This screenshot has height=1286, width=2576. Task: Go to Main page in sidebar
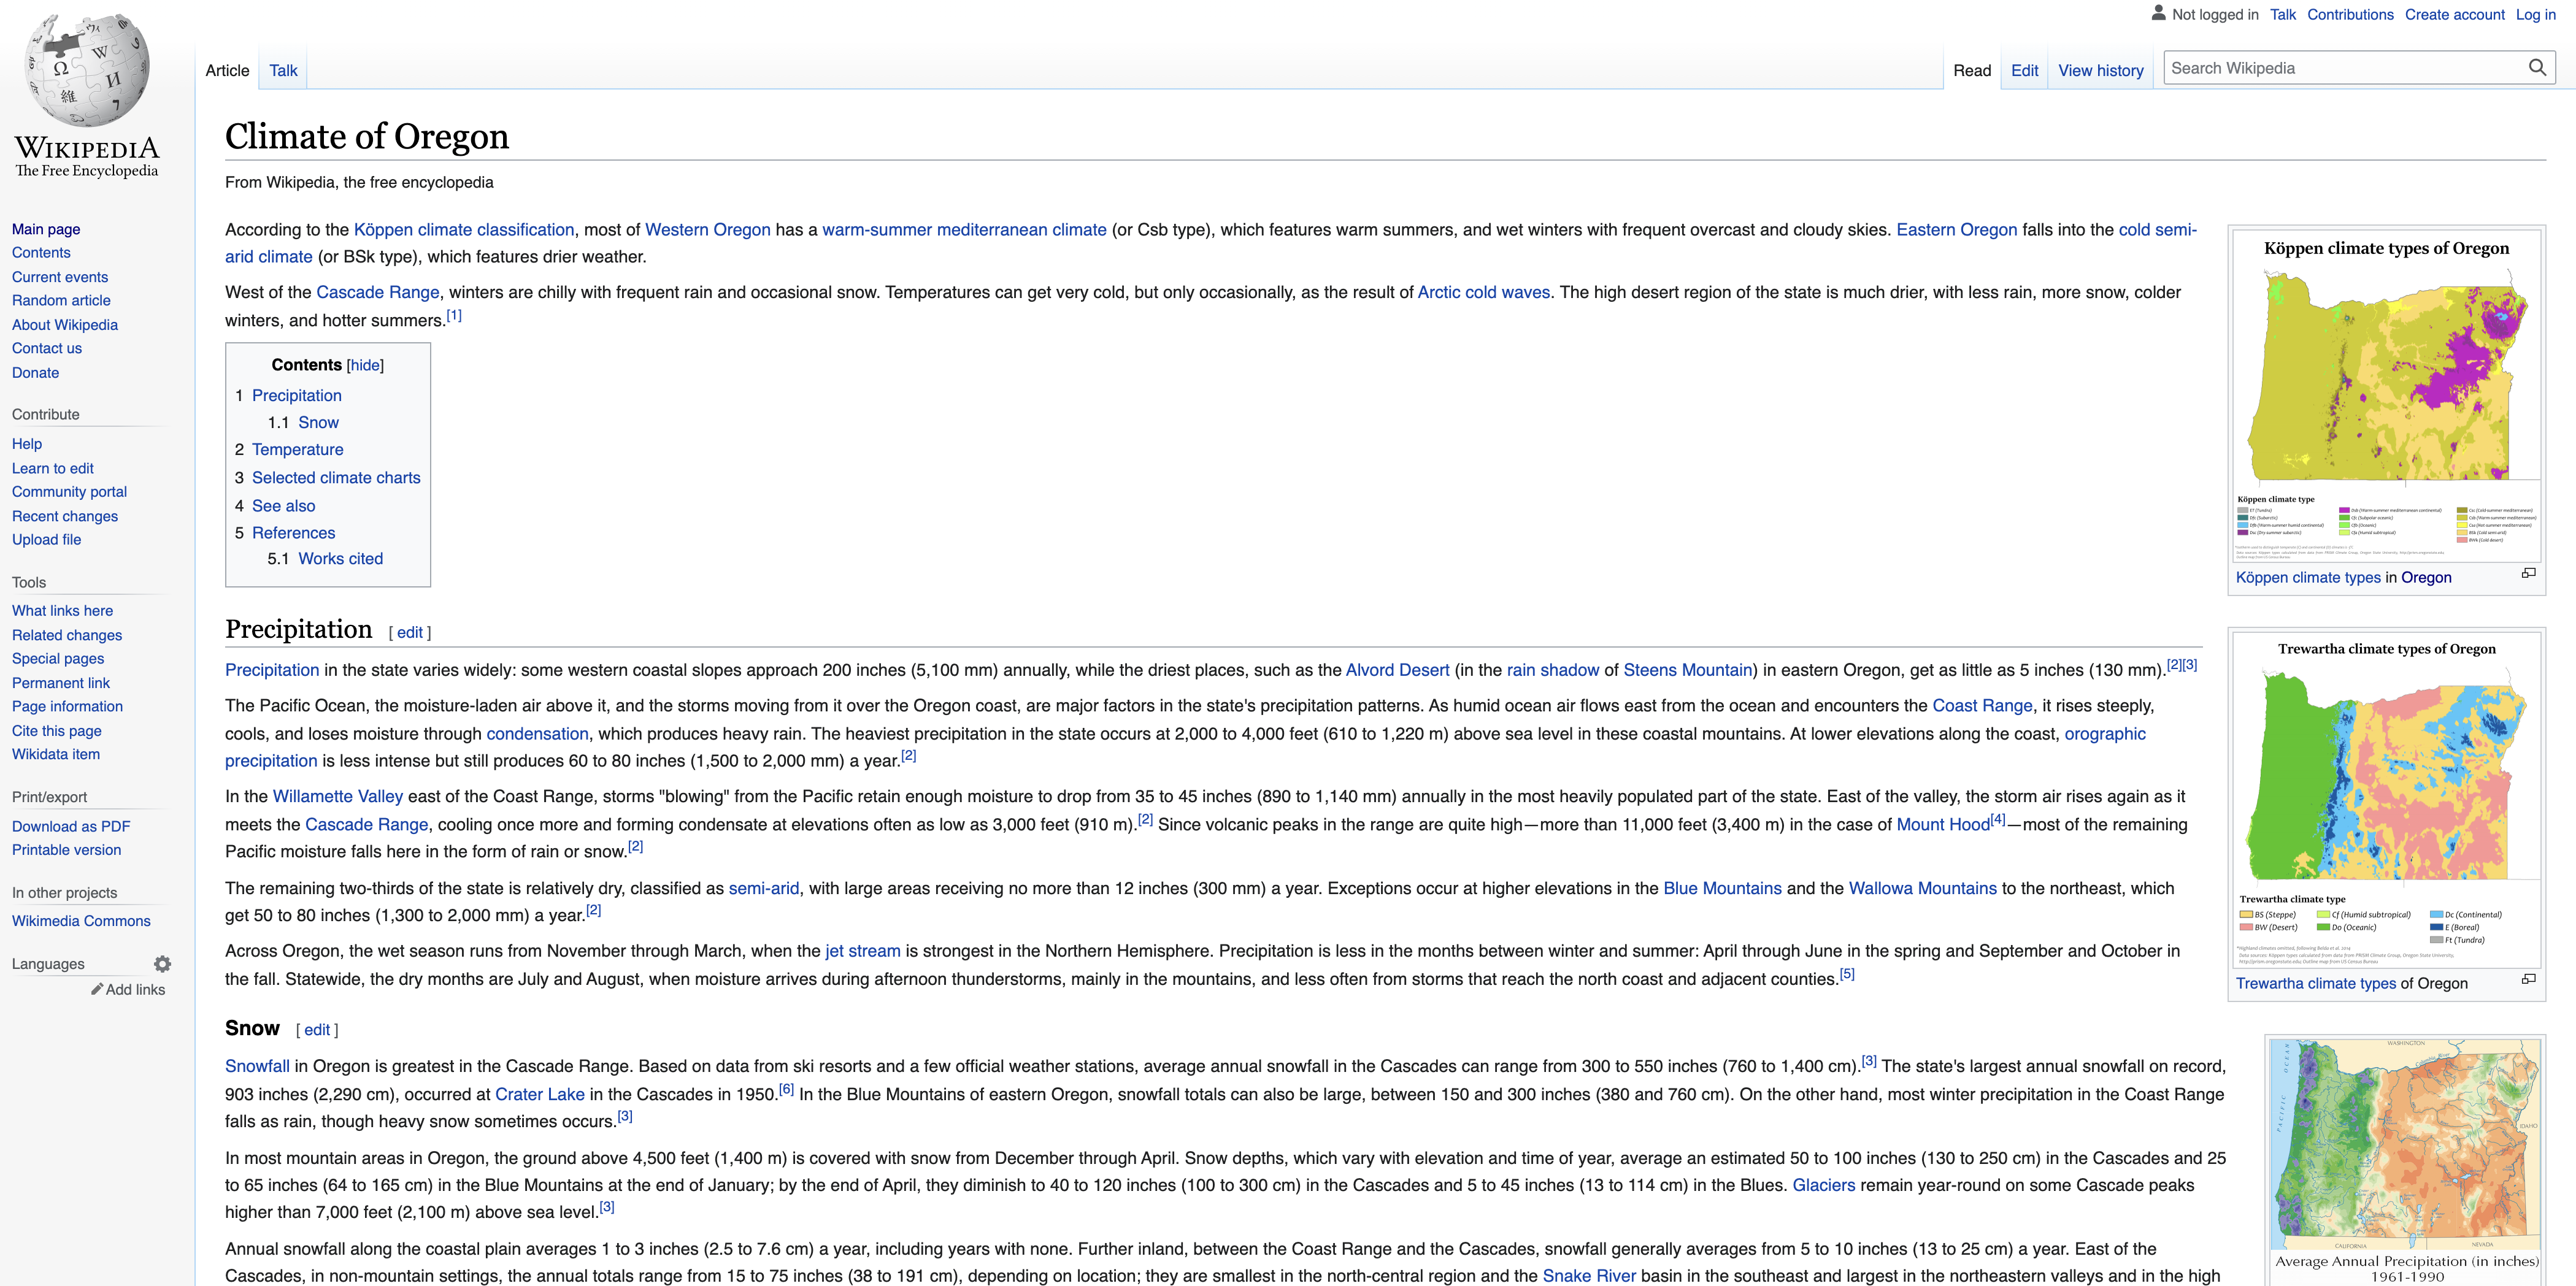coord(46,229)
